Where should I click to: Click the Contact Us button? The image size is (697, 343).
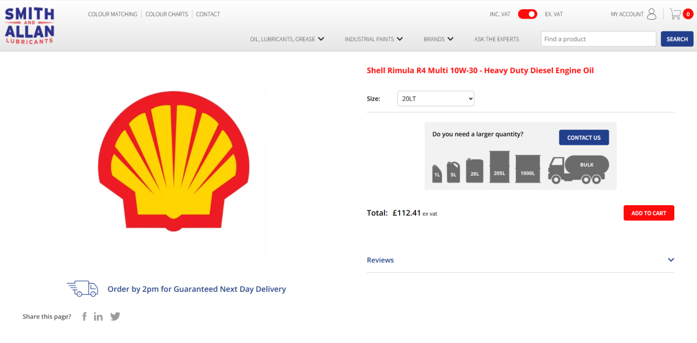pyautogui.click(x=584, y=138)
